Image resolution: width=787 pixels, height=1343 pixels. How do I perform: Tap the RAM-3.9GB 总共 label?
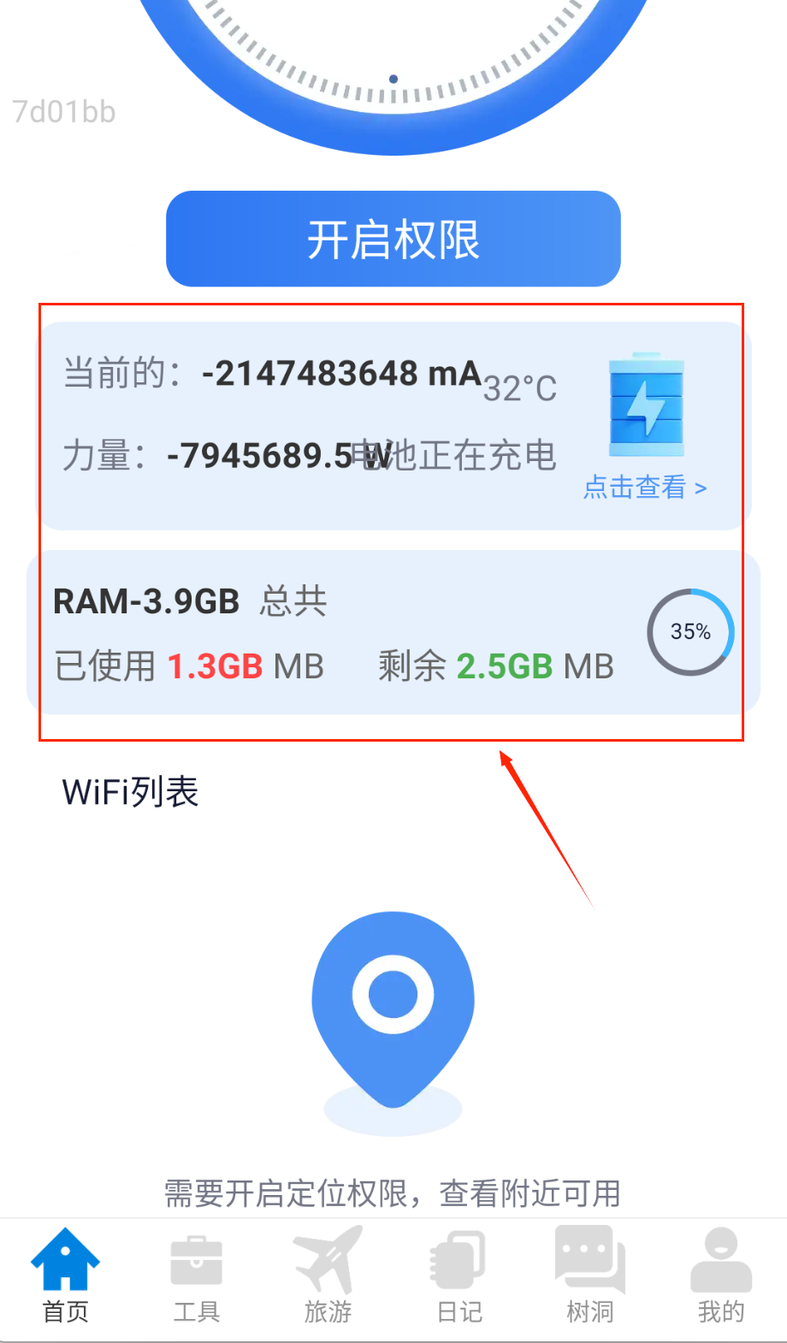pos(190,601)
